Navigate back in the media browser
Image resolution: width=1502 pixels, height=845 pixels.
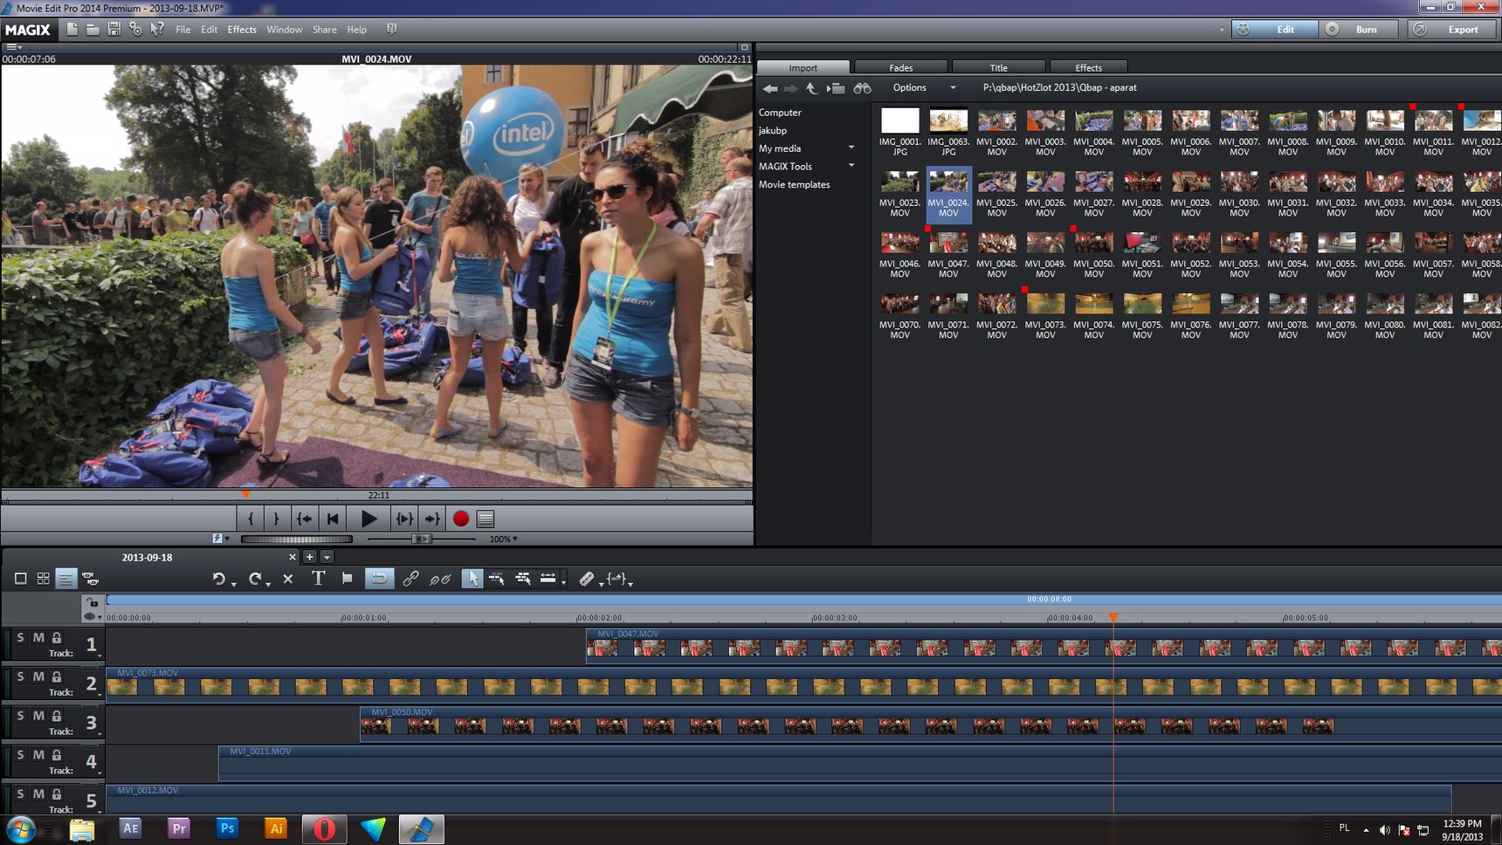[x=770, y=88]
